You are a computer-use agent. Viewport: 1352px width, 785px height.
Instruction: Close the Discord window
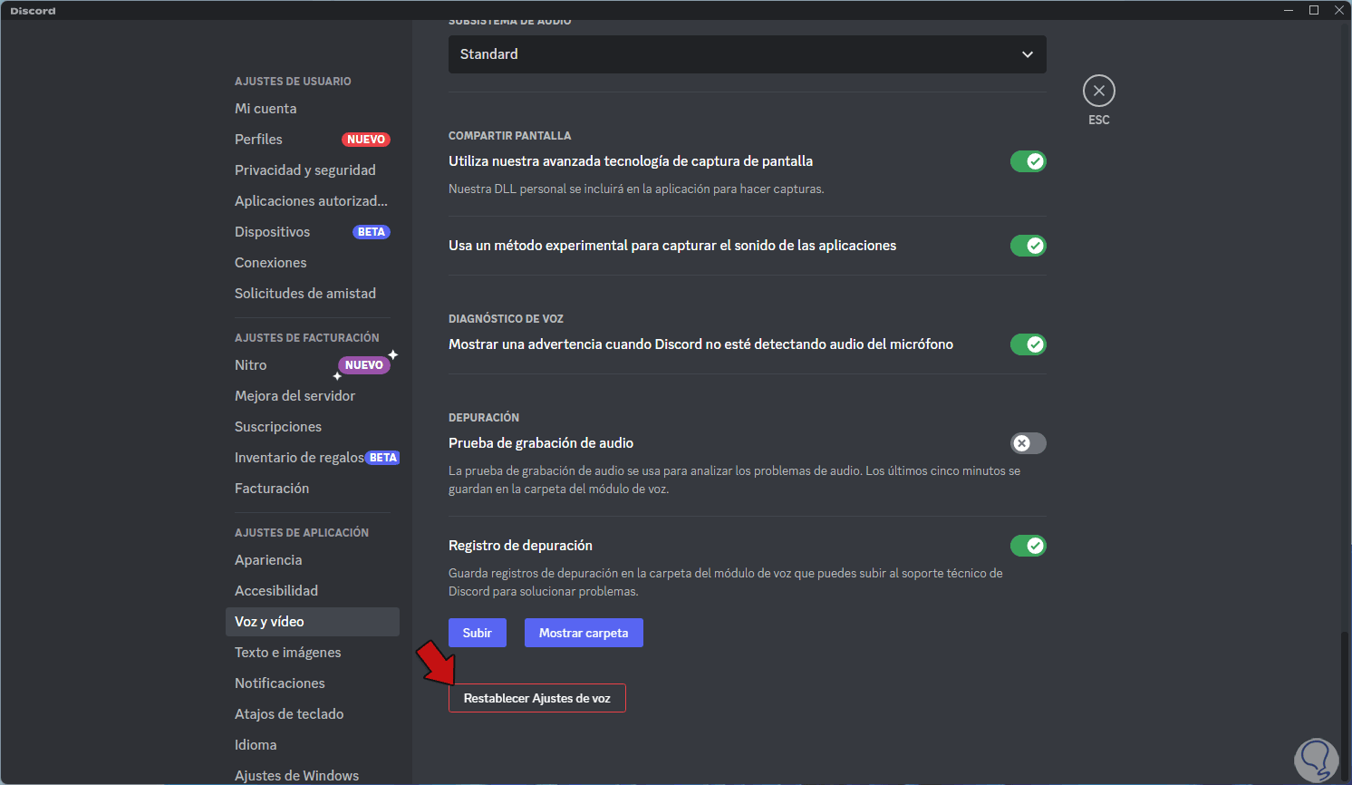point(1339,10)
